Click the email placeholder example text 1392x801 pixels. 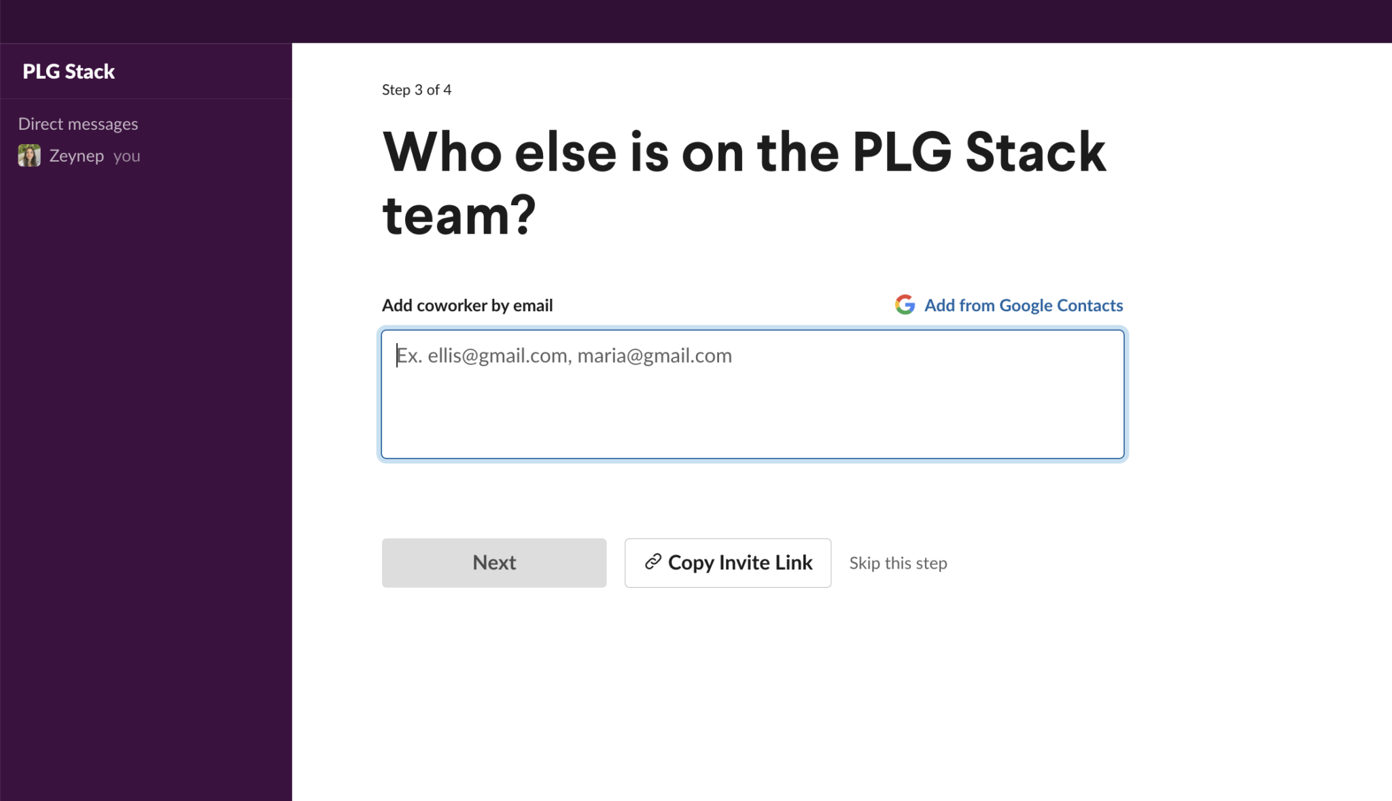(564, 355)
